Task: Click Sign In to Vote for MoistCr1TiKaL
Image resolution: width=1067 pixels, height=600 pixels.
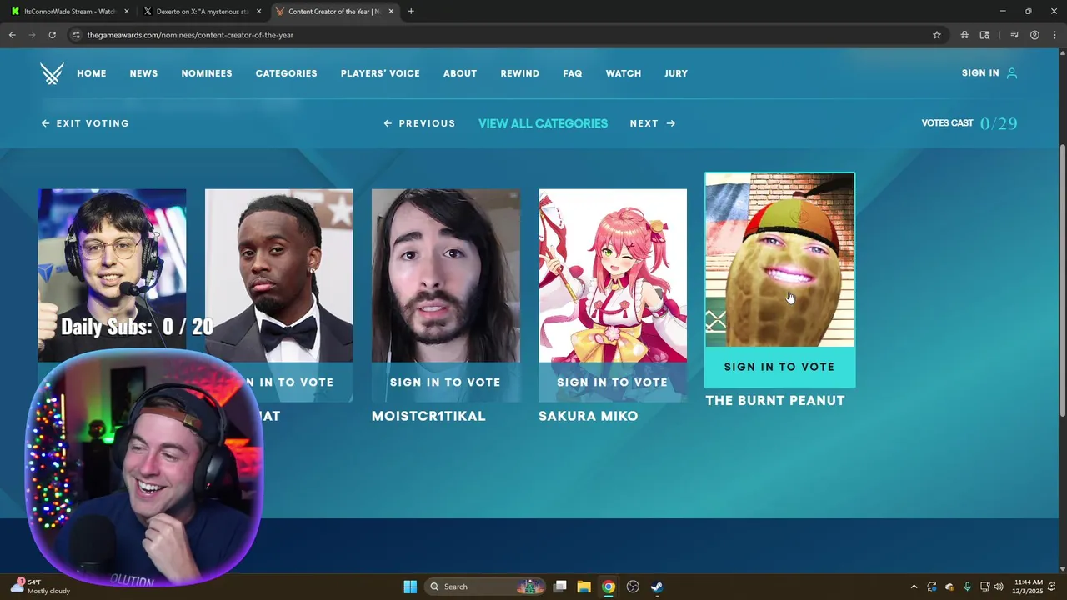Action: [445, 382]
